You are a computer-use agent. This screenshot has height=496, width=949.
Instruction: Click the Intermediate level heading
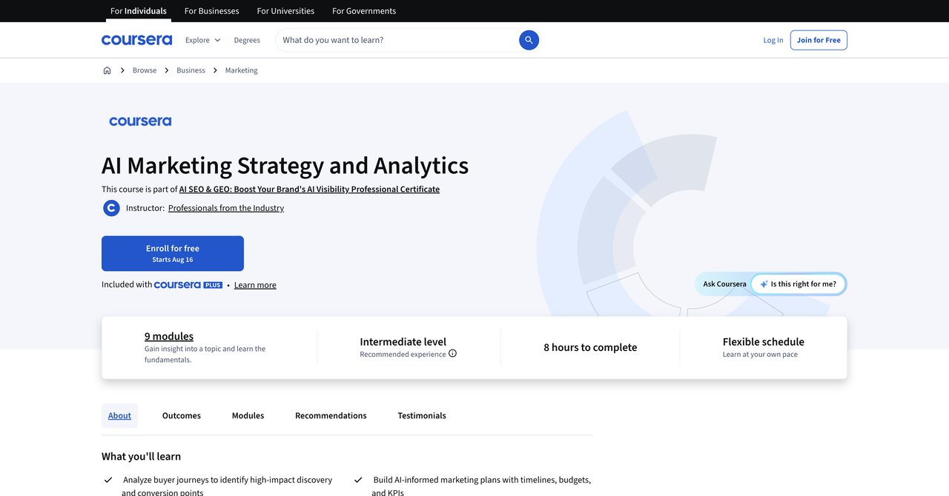pos(403,341)
